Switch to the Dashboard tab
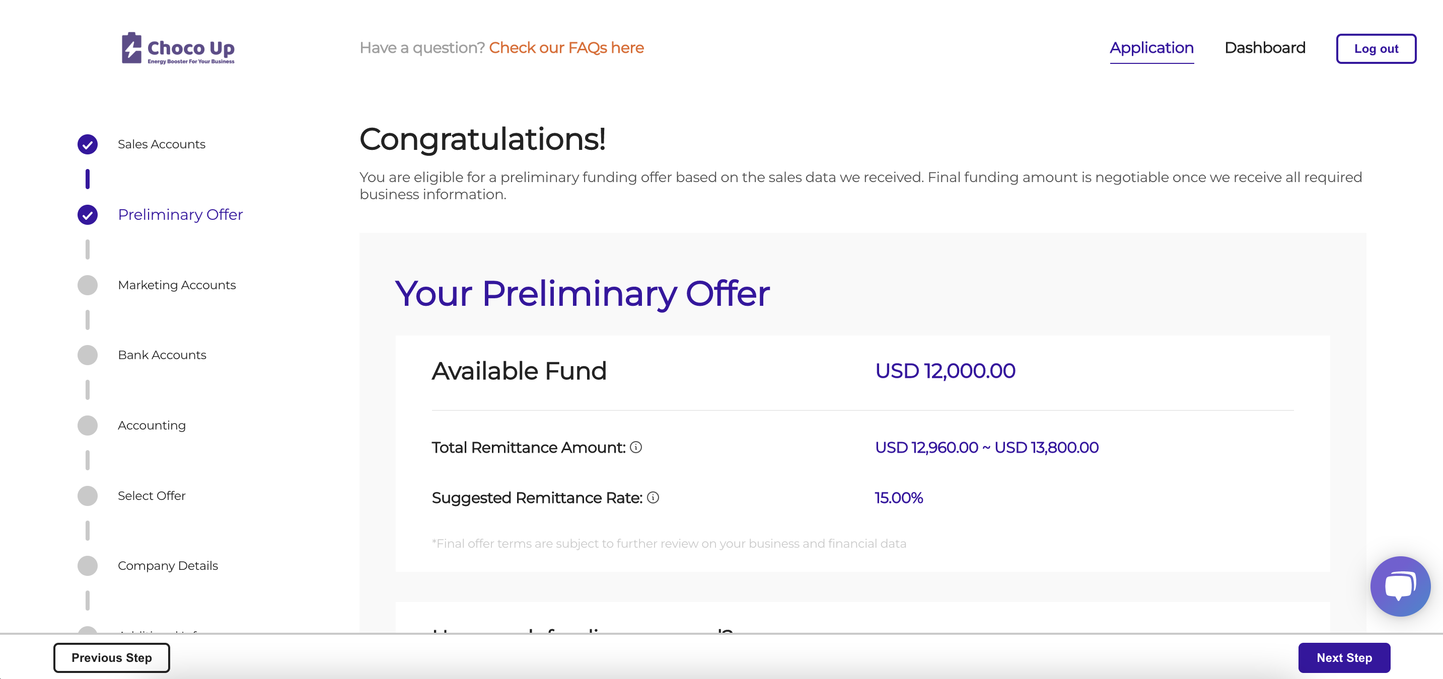1443x679 pixels. 1265,48
